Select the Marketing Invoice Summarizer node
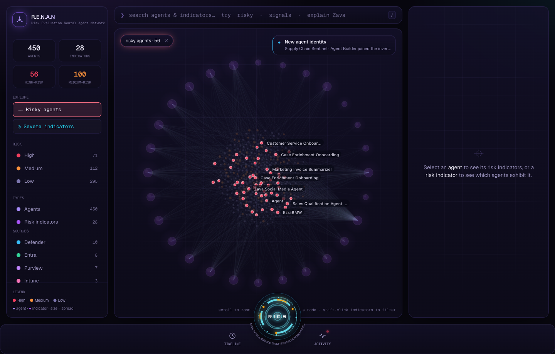 [x=267, y=169]
